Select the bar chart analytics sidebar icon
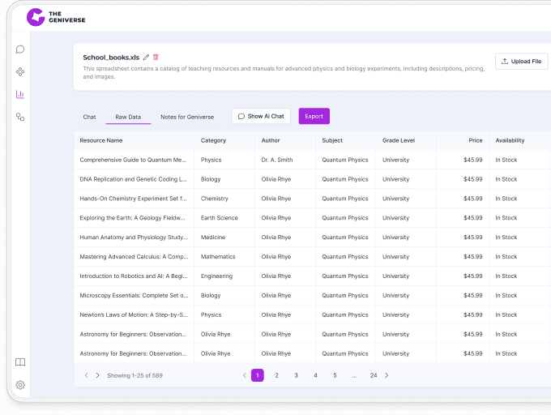This screenshot has height=415, width=551. [20, 95]
